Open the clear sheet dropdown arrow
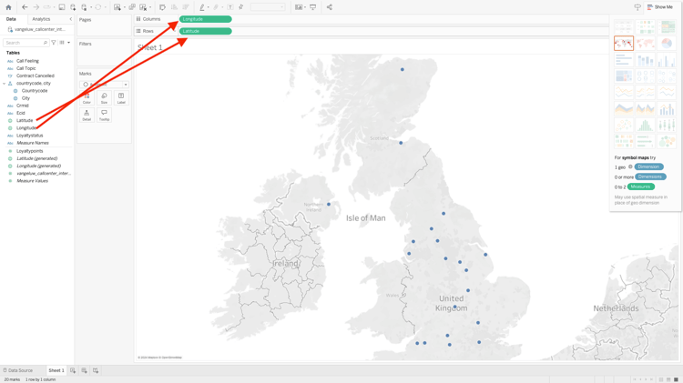This screenshot has width=683, height=383. (150, 7)
